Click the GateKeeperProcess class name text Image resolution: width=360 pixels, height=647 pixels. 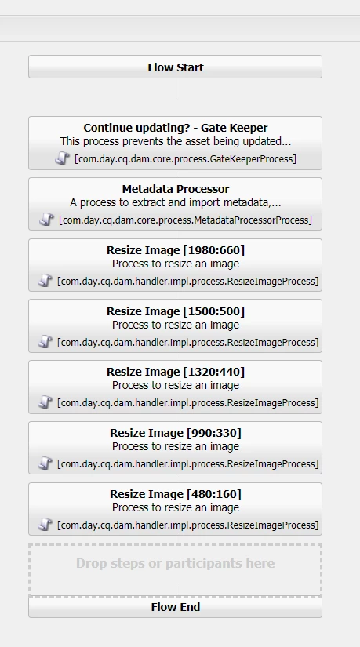tap(185, 159)
